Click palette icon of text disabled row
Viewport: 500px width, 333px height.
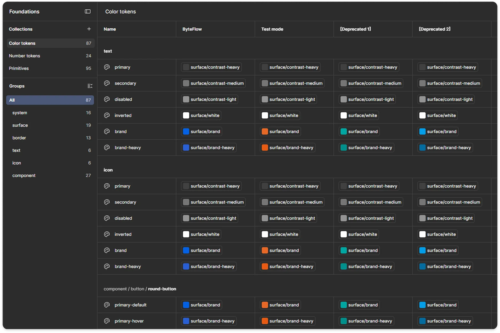(107, 99)
